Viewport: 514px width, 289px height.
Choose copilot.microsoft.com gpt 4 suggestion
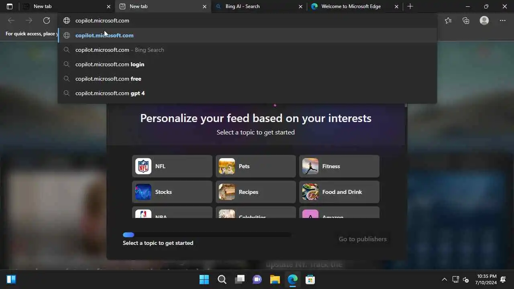pyautogui.click(x=247, y=93)
